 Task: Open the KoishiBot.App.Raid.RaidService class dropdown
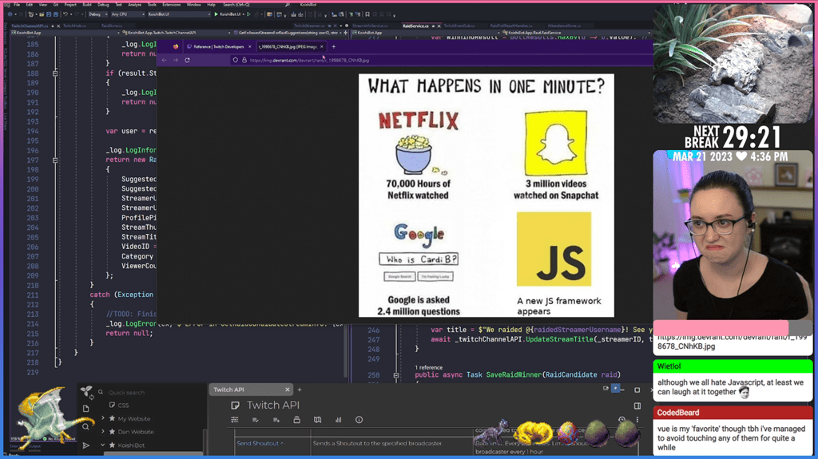point(577,33)
